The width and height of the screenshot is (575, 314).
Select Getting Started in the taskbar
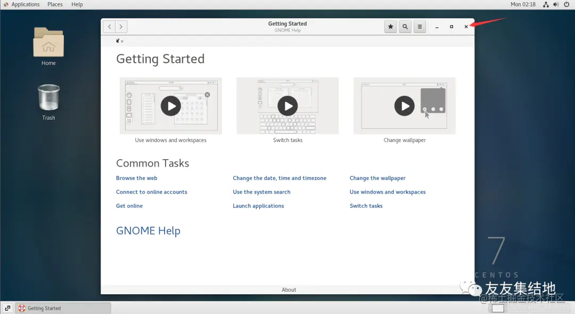[x=63, y=308]
